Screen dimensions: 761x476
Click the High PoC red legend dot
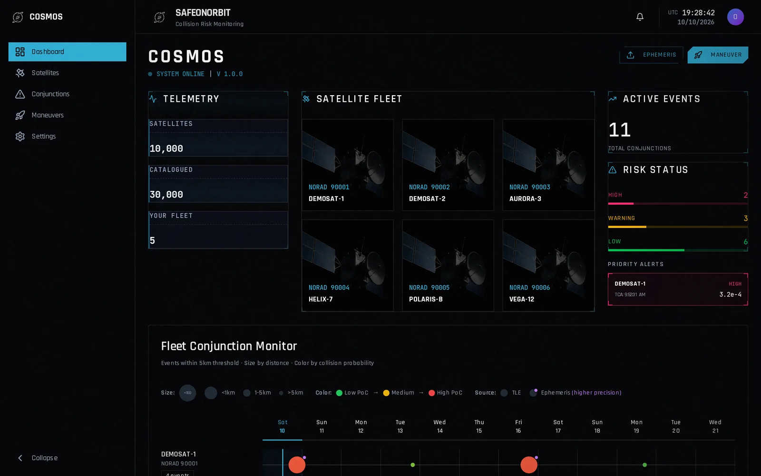coord(431,393)
